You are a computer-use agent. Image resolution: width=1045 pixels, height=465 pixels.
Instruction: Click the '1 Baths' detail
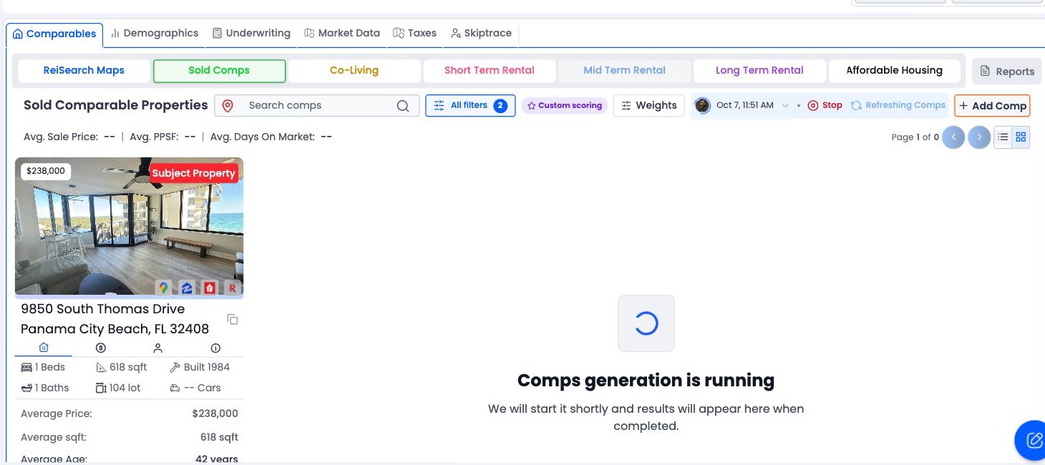click(45, 388)
